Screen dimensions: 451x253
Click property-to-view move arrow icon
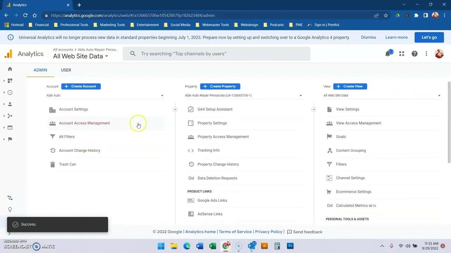pos(314,110)
